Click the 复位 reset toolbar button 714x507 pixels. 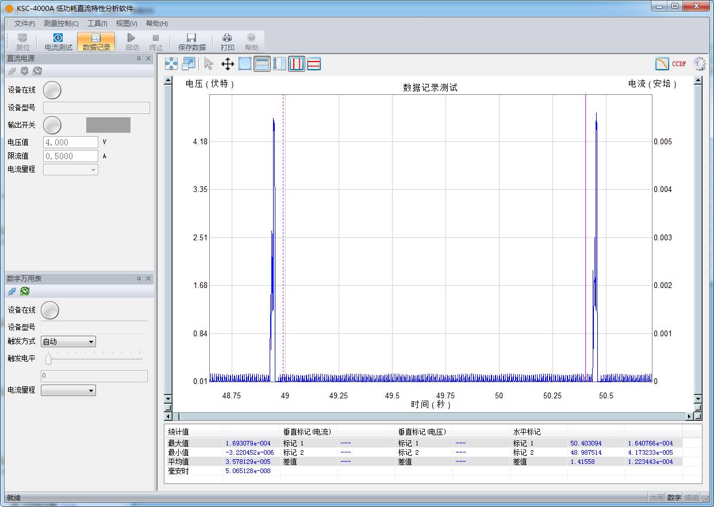coord(23,42)
